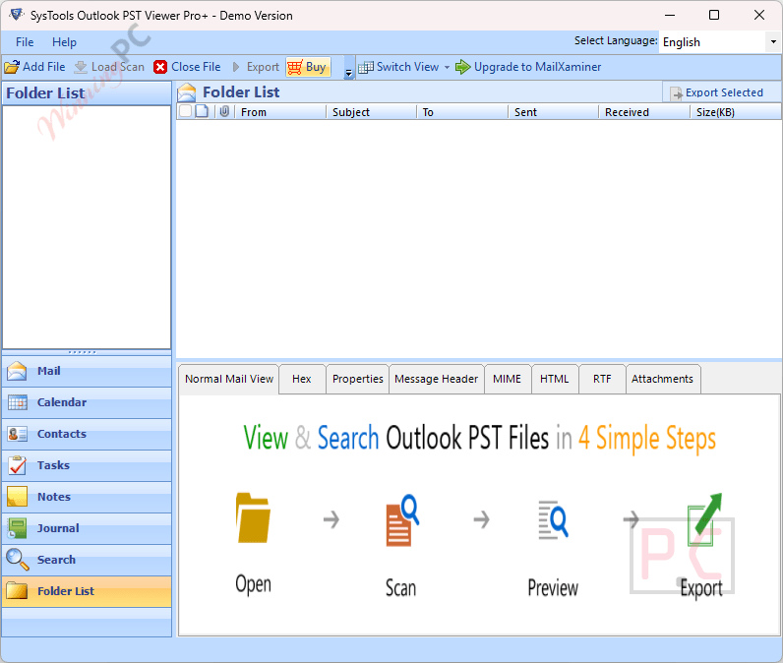Image resolution: width=783 pixels, height=663 pixels.
Task: Open the File menu
Action: click(x=25, y=42)
